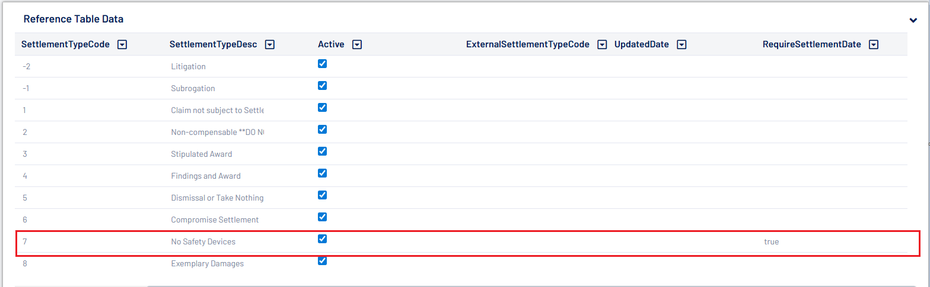930x287 pixels.
Task: Open SettlementTypeCode column filter dropdown
Action: (x=122, y=44)
